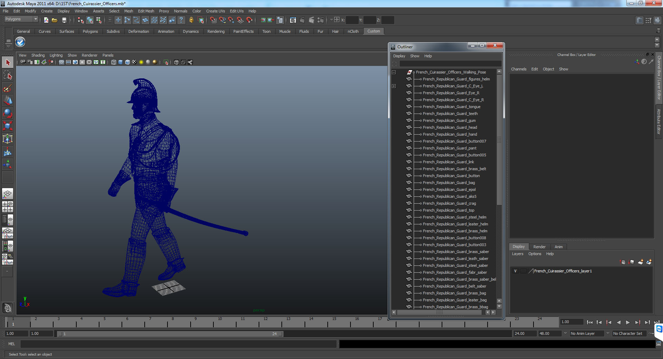The width and height of the screenshot is (663, 359).
Task: Collapse French_Cuirassier_Officers_Walking_Pose node in Outliner
Action: click(x=394, y=72)
